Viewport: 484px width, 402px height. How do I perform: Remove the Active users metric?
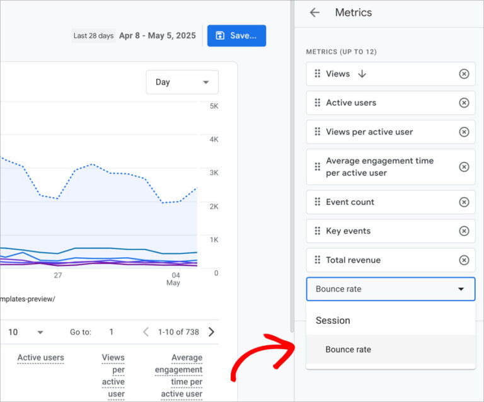[x=464, y=103]
